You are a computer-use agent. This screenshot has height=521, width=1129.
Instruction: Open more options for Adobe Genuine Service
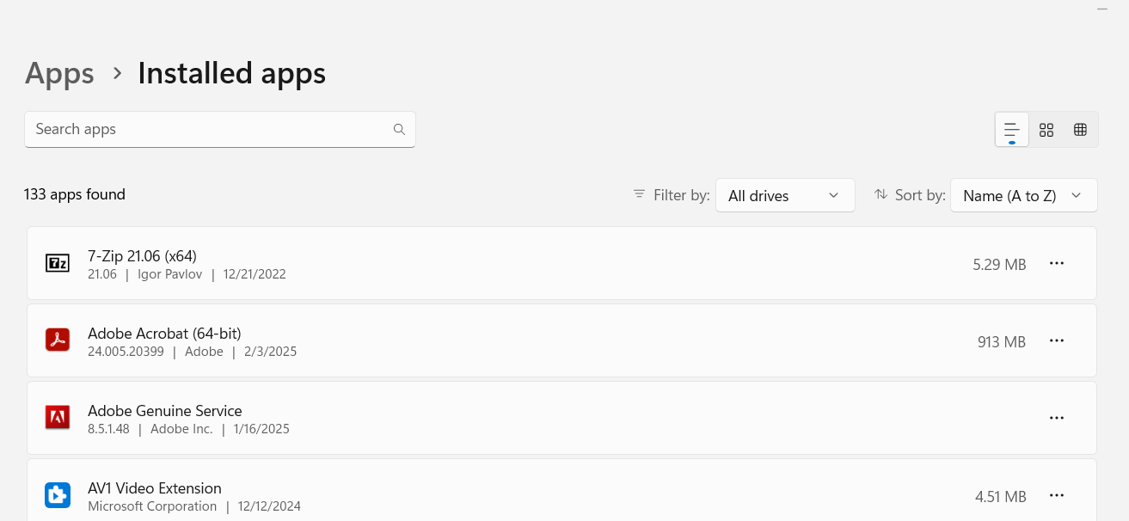pos(1057,419)
